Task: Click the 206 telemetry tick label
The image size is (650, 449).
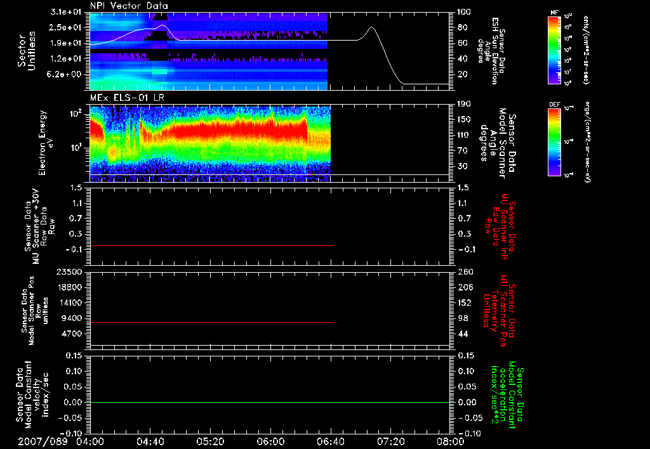Action: pos(465,287)
